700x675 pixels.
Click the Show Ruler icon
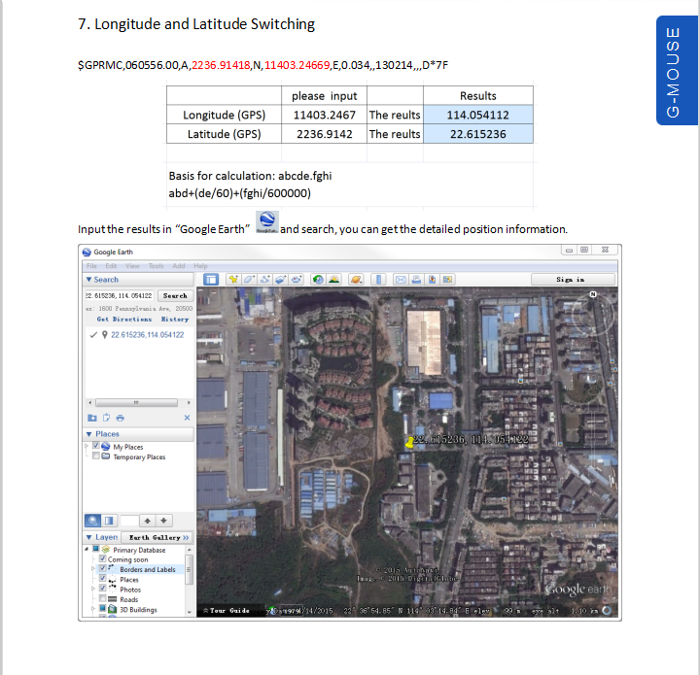[x=378, y=280]
